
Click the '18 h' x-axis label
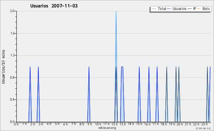[x=164, y=124]
